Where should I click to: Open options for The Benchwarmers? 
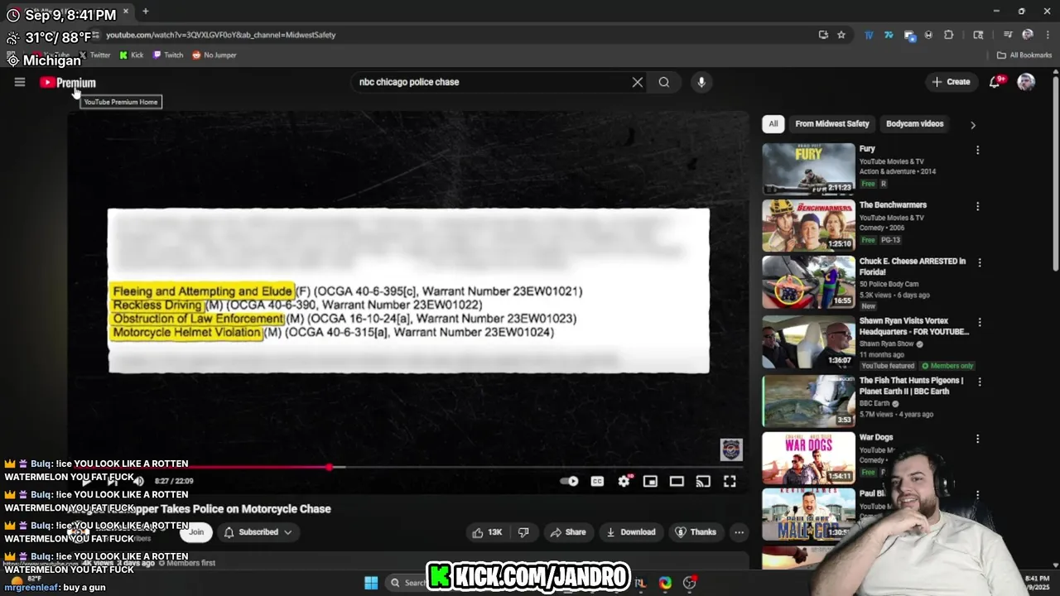point(978,206)
